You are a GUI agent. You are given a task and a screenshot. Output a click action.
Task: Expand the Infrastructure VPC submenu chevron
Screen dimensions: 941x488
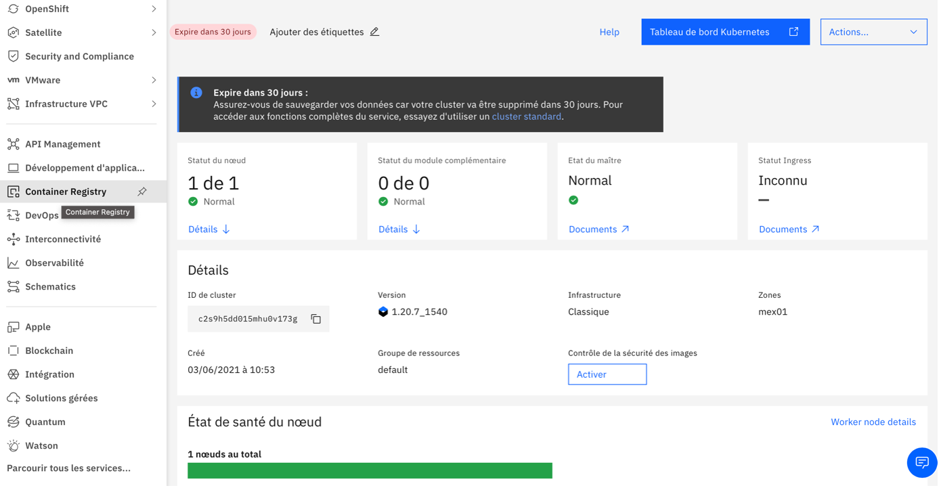(154, 104)
